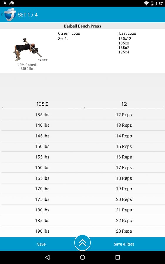The height and width of the screenshot is (264, 165).
Task: Tap the Wi-Fi status icon
Action: point(146,3)
